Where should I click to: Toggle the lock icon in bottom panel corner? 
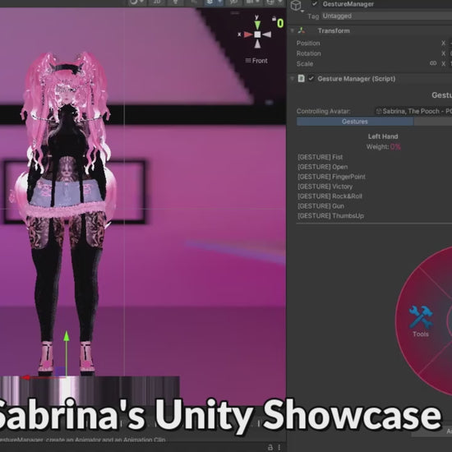click(x=270, y=447)
